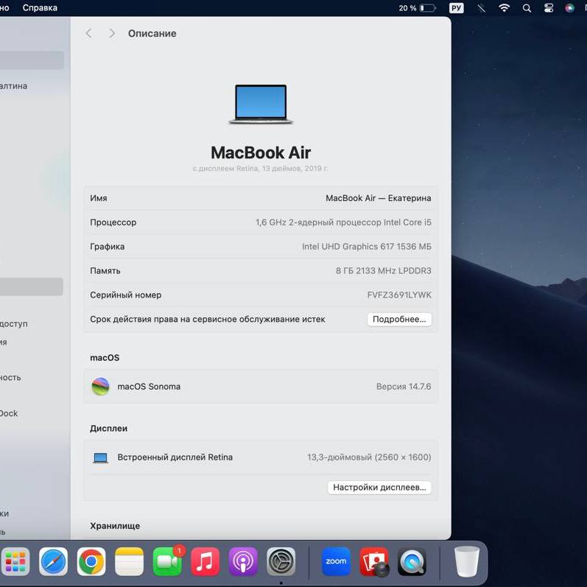
Task: Click the Wi-Fi icon in the menu bar
Action: click(505, 8)
